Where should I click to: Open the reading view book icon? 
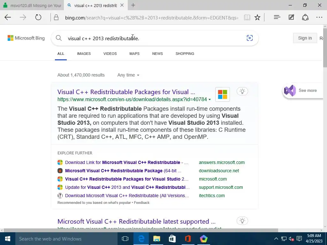click(247, 17)
